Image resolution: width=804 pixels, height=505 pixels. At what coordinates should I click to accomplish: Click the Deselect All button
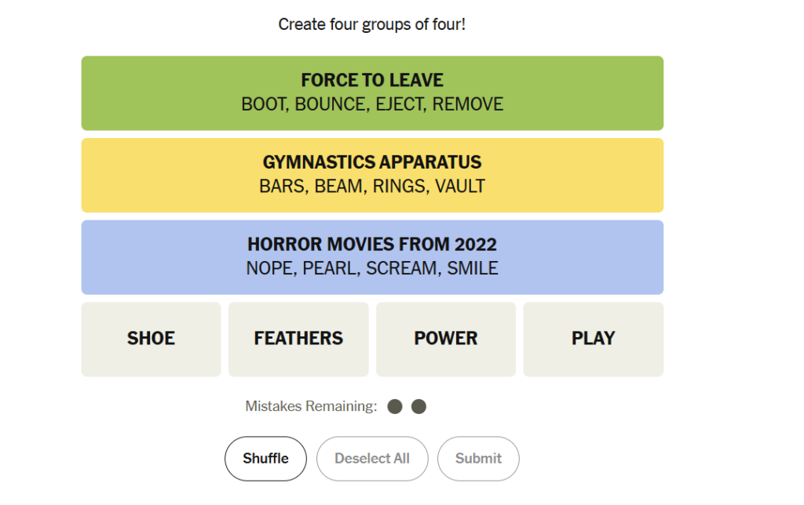click(x=372, y=459)
